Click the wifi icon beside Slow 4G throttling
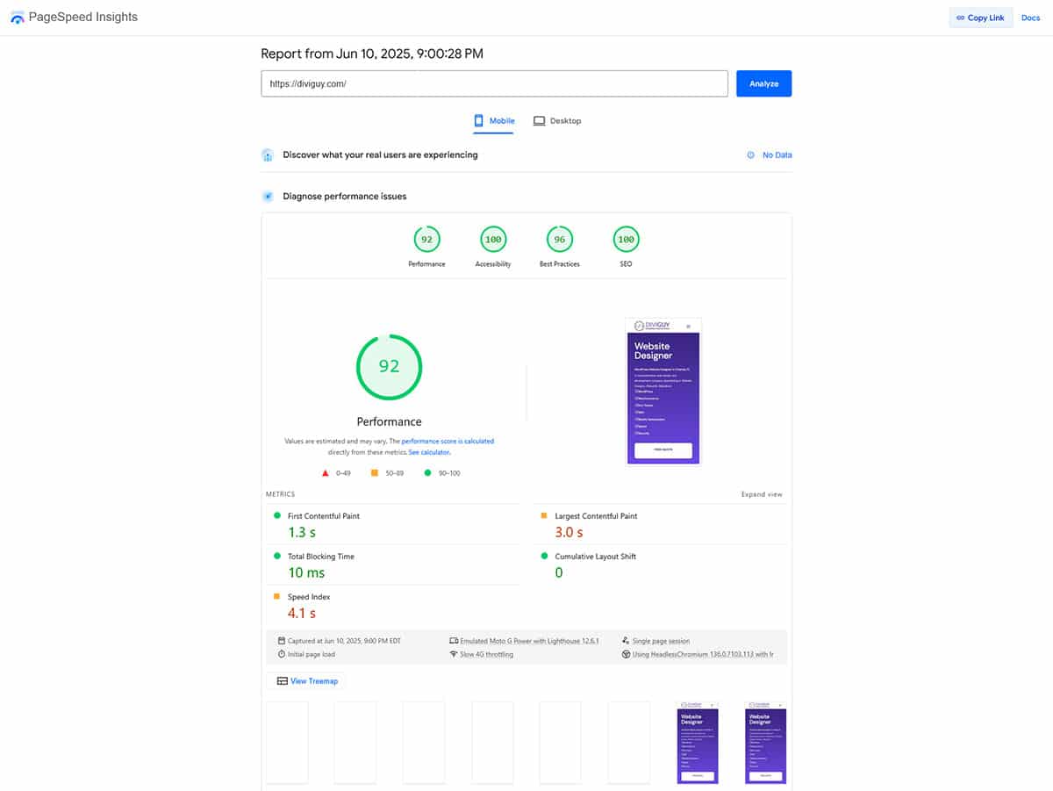The height and width of the screenshot is (791, 1053). (454, 654)
